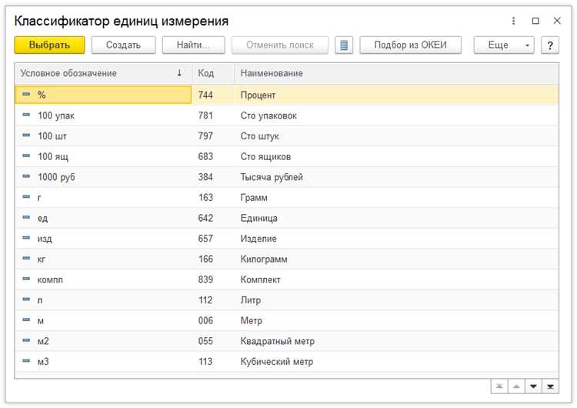This screenshot has height=408, width=577.
Task: Click code cell 006
Action: point(213,320)
